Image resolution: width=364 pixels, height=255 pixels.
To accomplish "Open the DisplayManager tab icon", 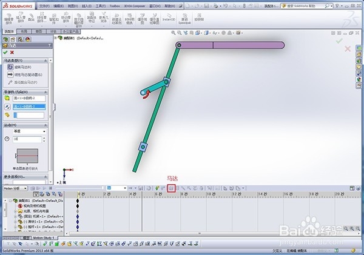I will pyautogui.click(x=28, y=39).
